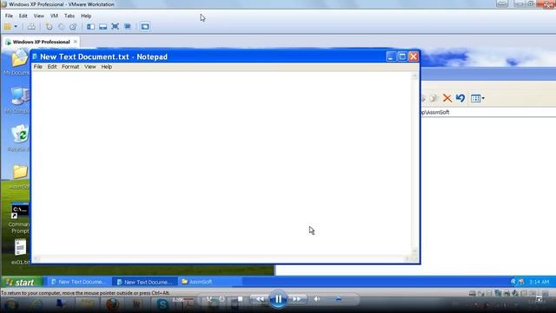The width and height of the screenshot is (556, 313).
Task: Click the Send Ctrl+Alt+Del toolbar icon in VMware
Action: coord(31,27)
